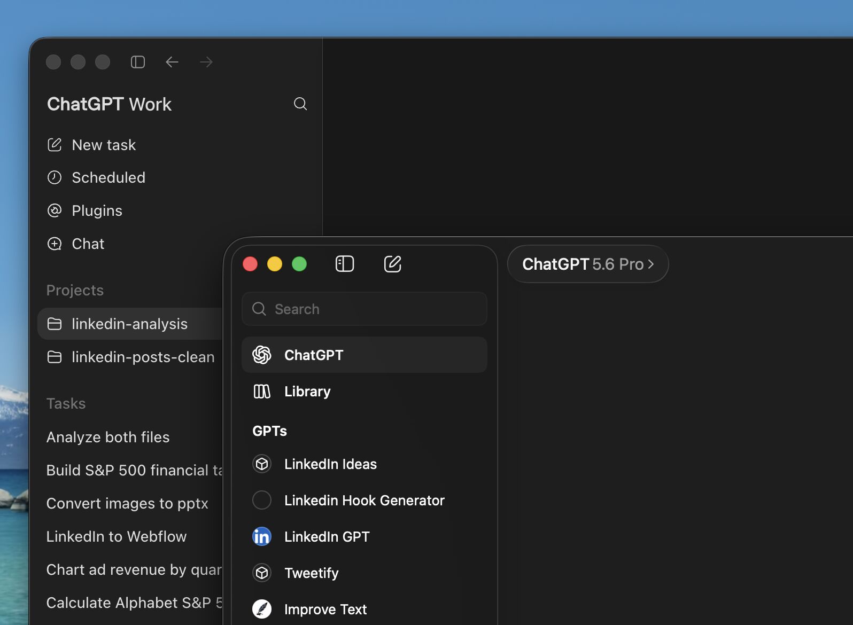
Task: Click the ChatGPT logo icon in sidebar
Action: (x=262, y=355)
